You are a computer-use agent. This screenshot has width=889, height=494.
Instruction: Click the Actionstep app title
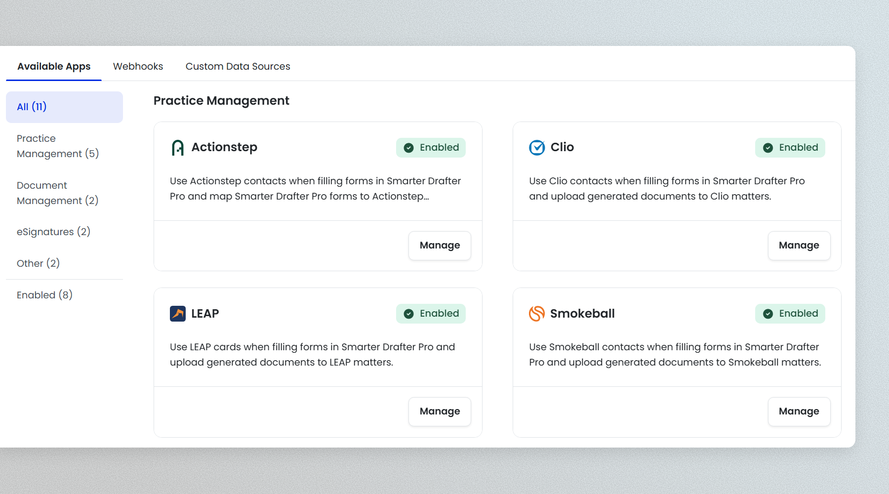[x=224, y=147]
